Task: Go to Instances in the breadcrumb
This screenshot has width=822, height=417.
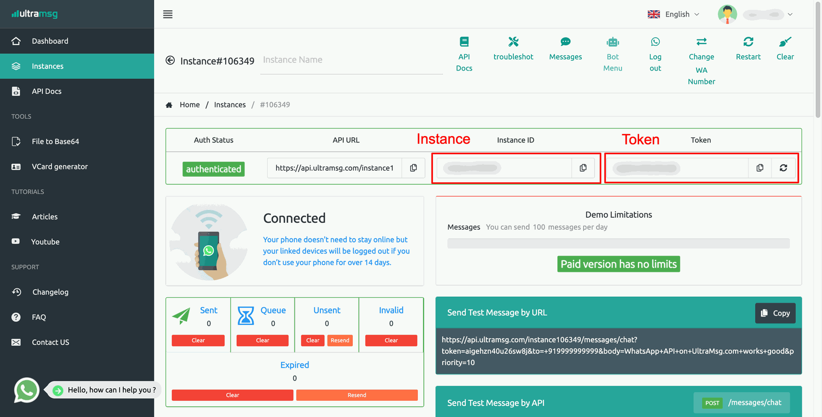Action: tap(230, 105)
